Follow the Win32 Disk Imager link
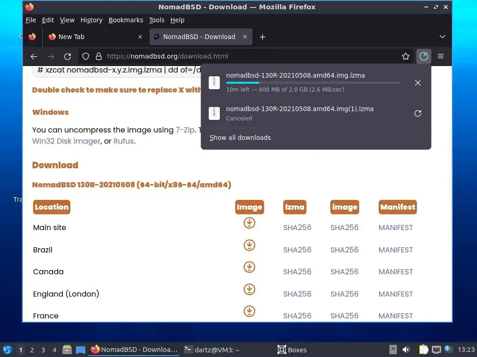 (66, 141)
